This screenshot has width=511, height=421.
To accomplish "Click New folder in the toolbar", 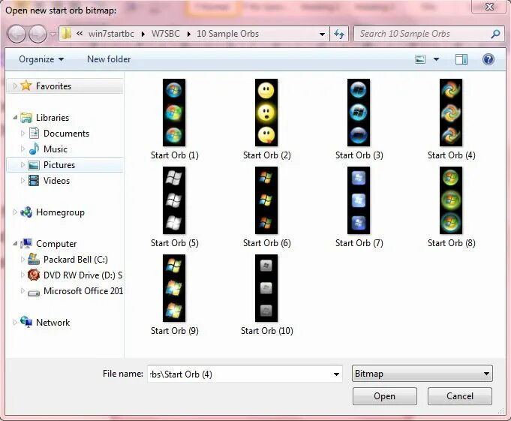I will [109, 59].
